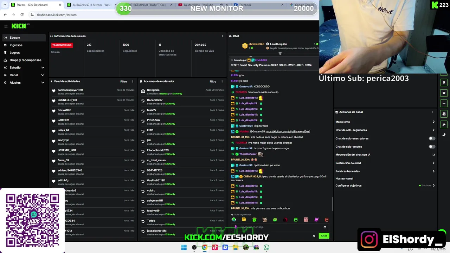Click Hostear canal option
This screenshot has height=253, width=450.
tap(344, 179)
